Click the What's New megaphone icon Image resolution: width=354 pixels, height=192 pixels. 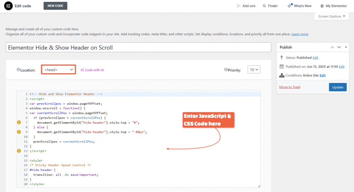point(289,6)
